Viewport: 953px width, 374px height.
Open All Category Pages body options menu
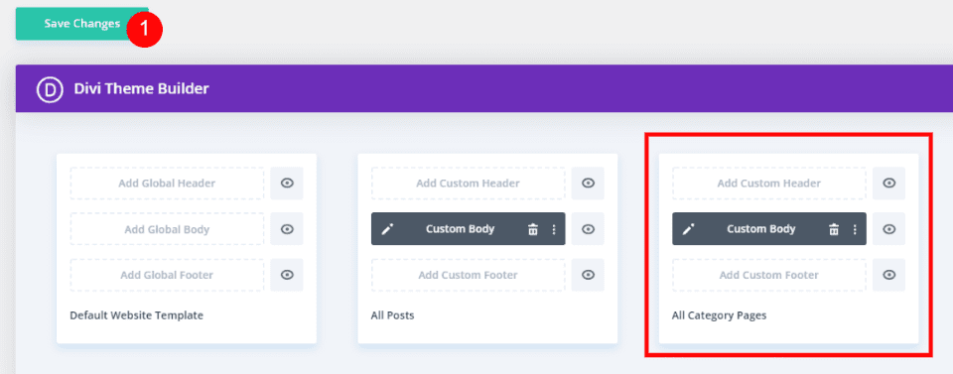855,229
